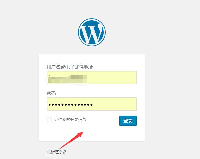Focus the 密码 password field
This screenshot has height=159, width=200.
tap(92, 104)
